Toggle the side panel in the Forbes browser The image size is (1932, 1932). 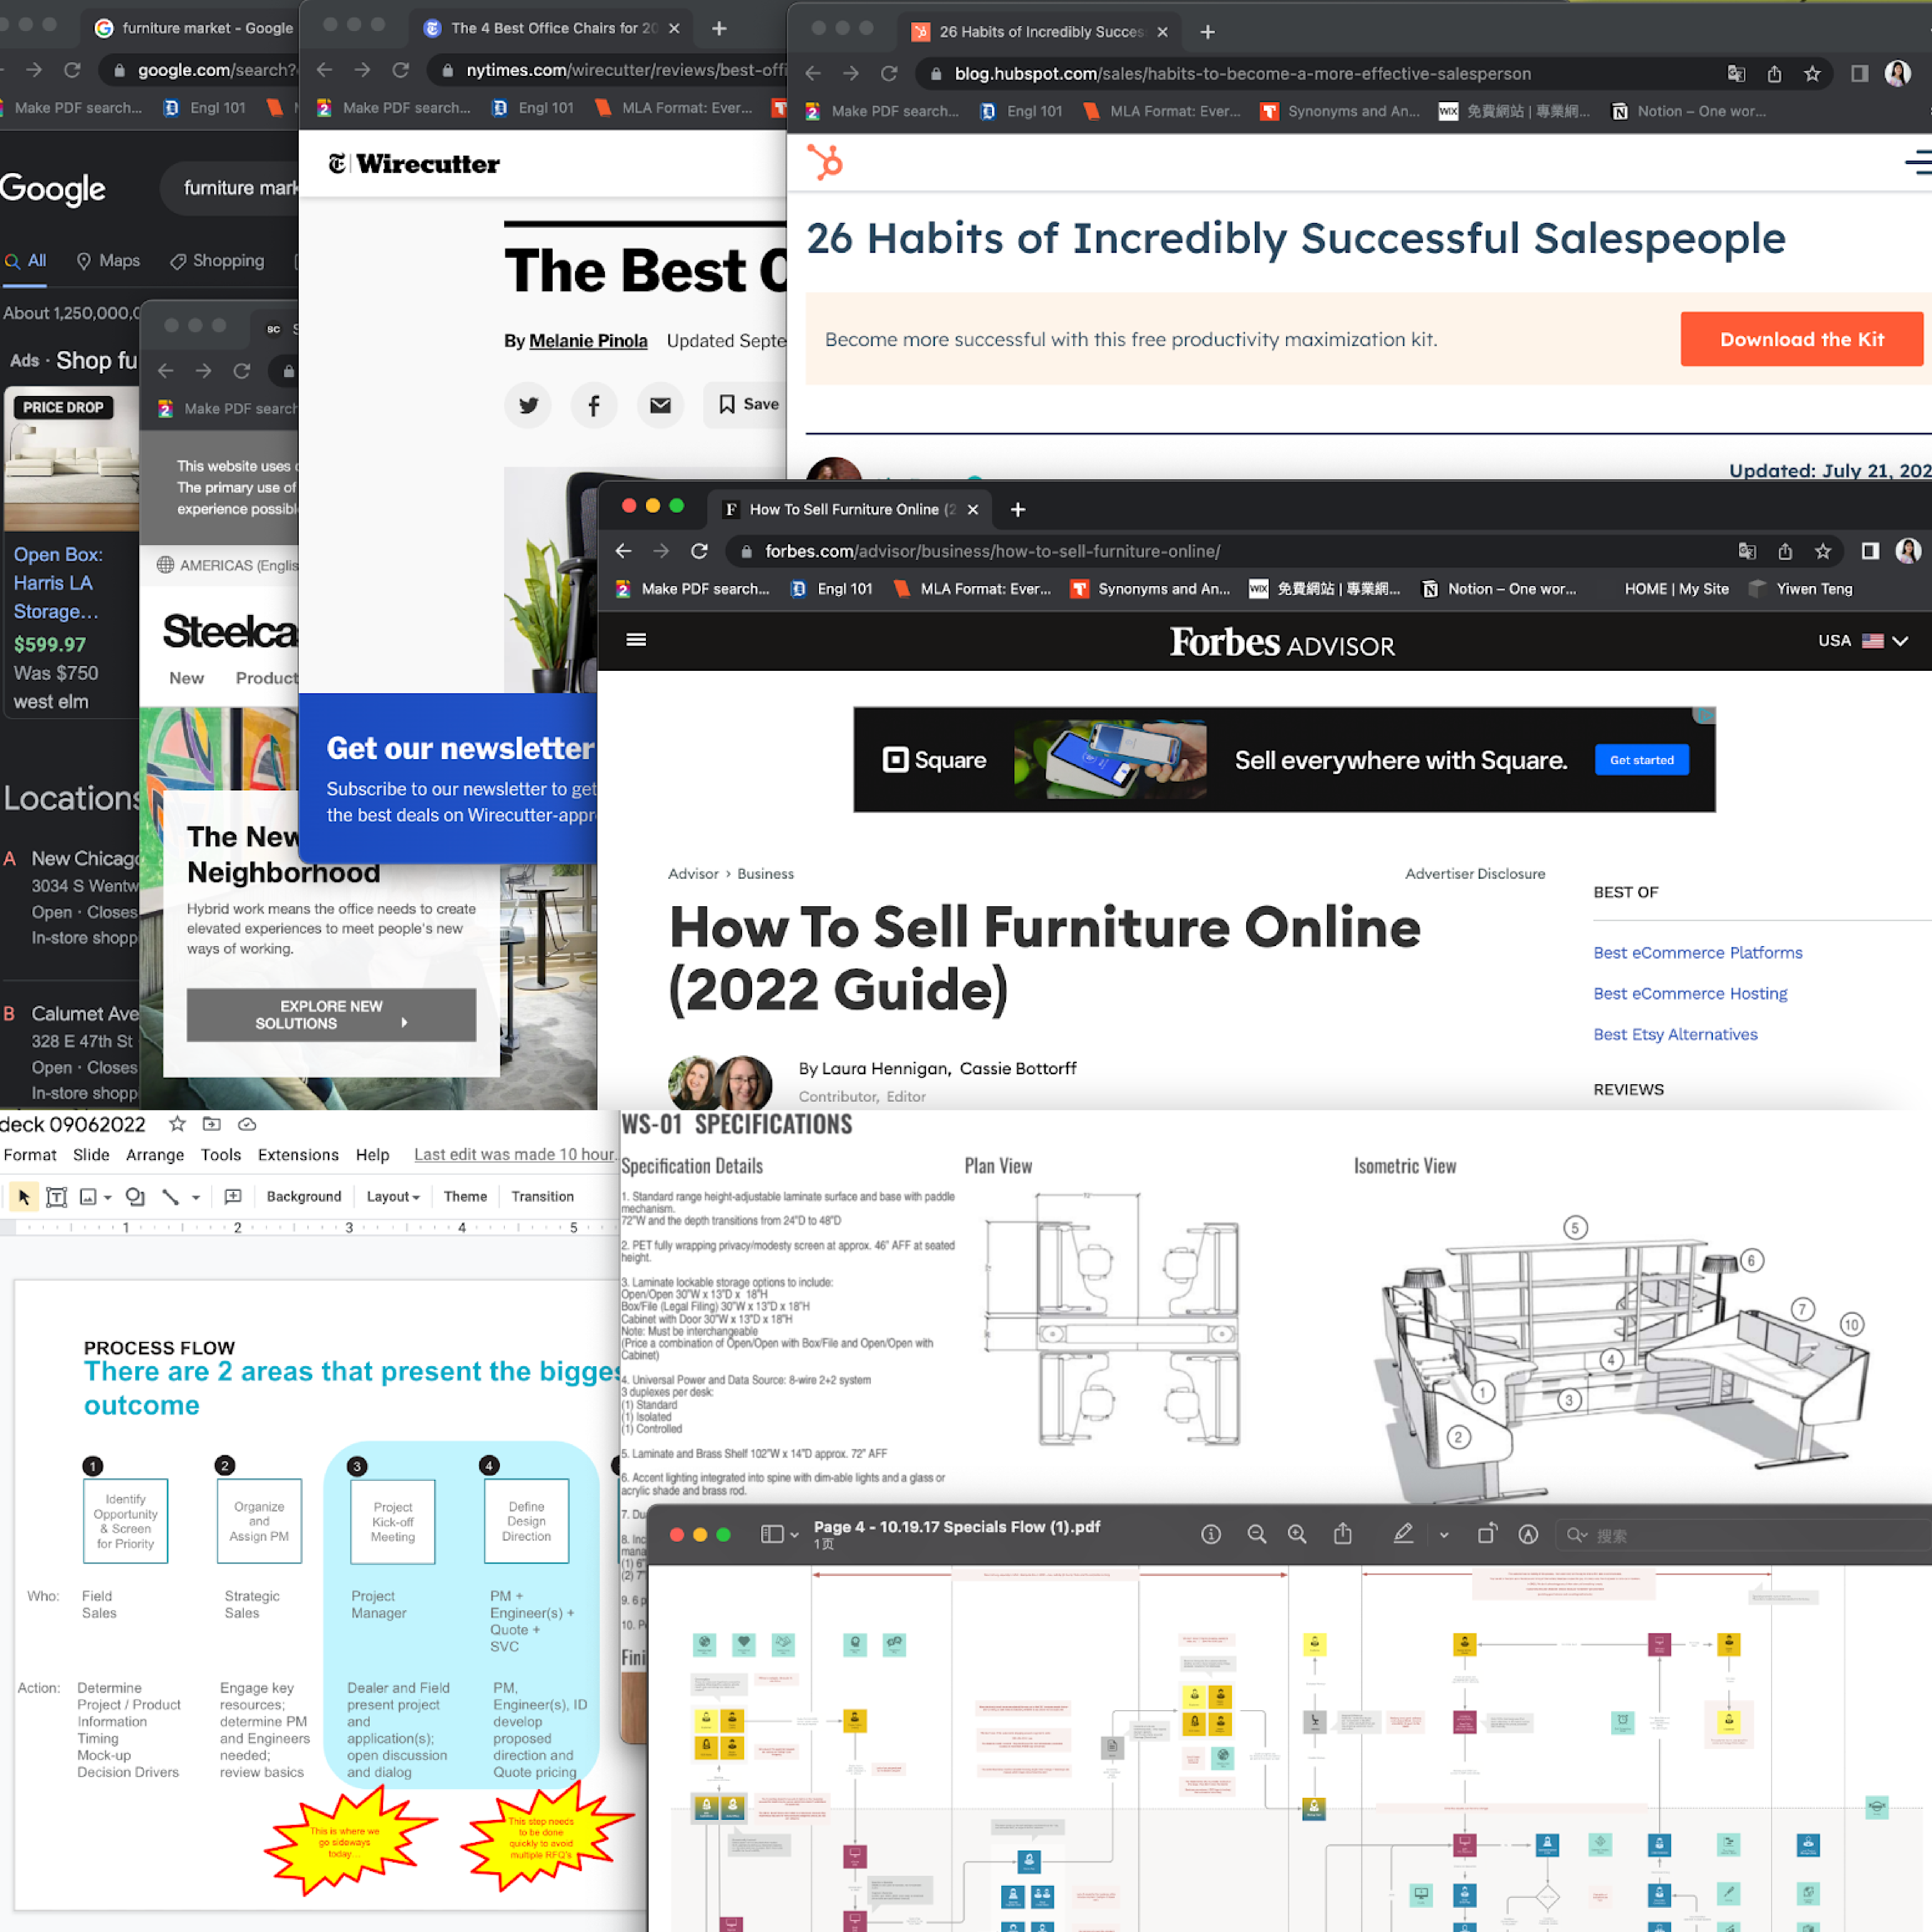(x=1870, y=551)
